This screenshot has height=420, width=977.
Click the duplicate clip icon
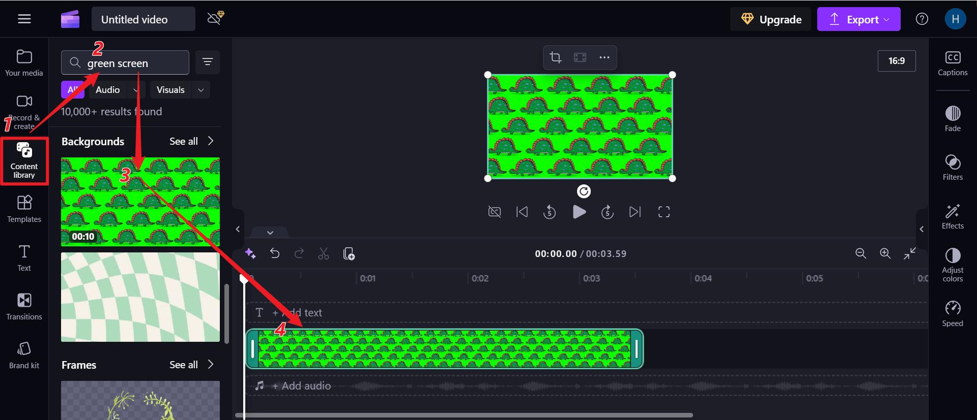(x=349, y=253)
